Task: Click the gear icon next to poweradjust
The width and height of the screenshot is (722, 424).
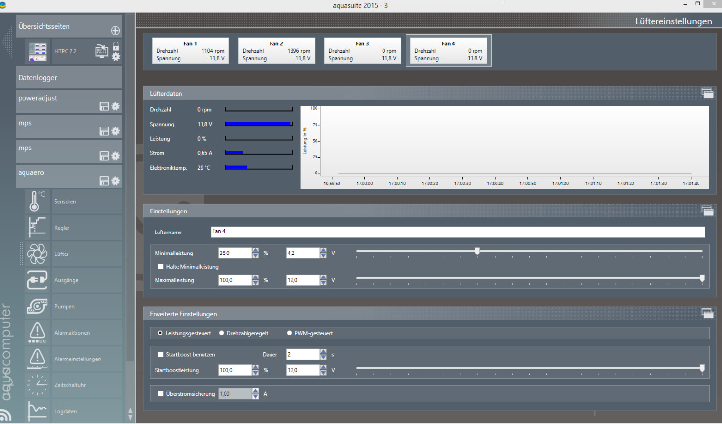Action: pyautogui.click(x=115, y=106)
